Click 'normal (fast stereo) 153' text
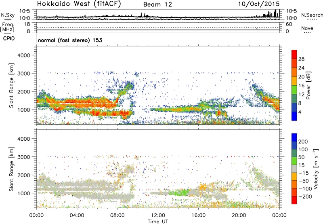 click(x=70, y=40)
